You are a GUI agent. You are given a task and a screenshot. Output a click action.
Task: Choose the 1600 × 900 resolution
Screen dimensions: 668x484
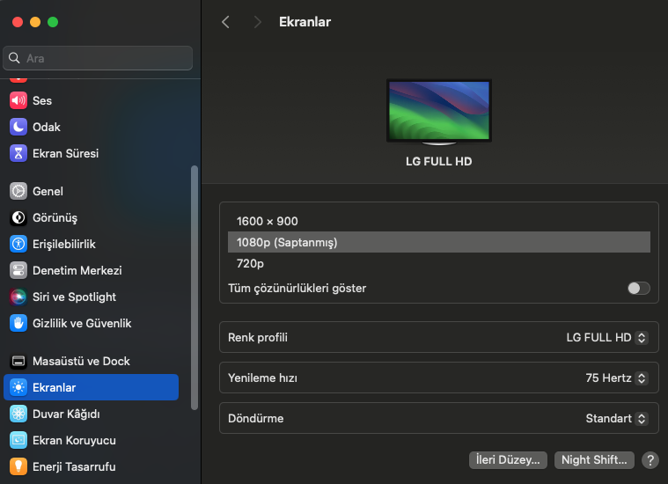click(x=268, y=221)
